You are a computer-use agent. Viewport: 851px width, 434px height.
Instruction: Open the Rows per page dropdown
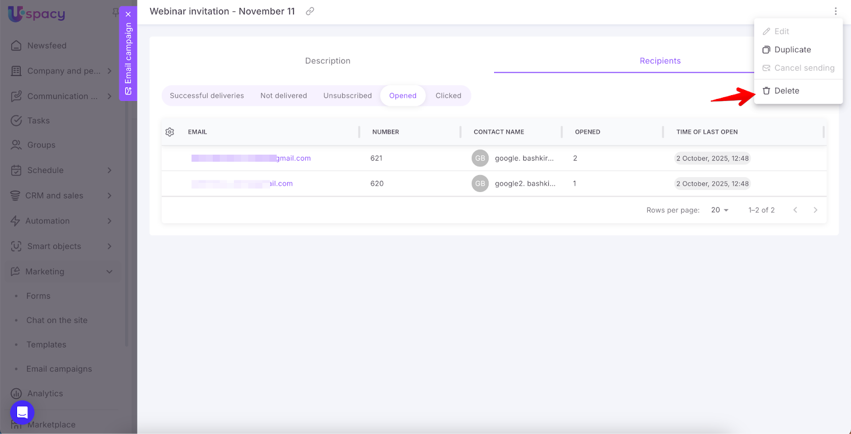tap(720, 210)
